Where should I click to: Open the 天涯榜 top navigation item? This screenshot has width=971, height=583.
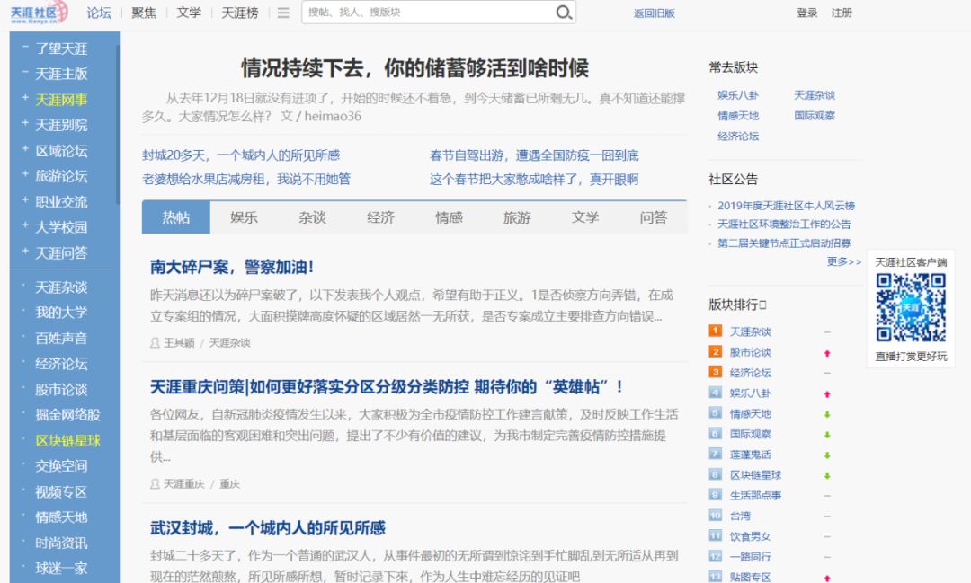click(240, 13)
